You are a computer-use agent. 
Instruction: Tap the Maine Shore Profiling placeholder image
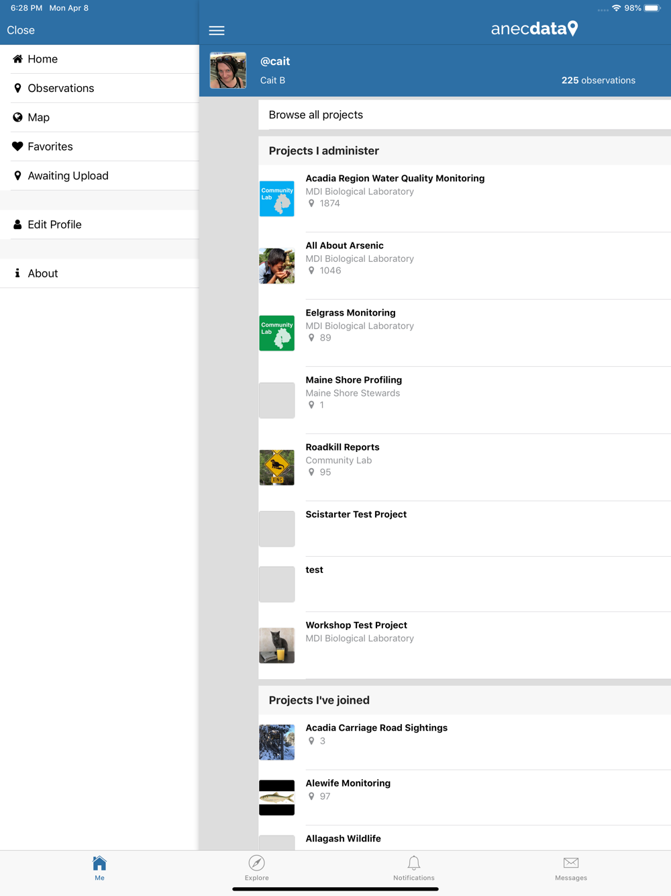[x=277, y=400]
